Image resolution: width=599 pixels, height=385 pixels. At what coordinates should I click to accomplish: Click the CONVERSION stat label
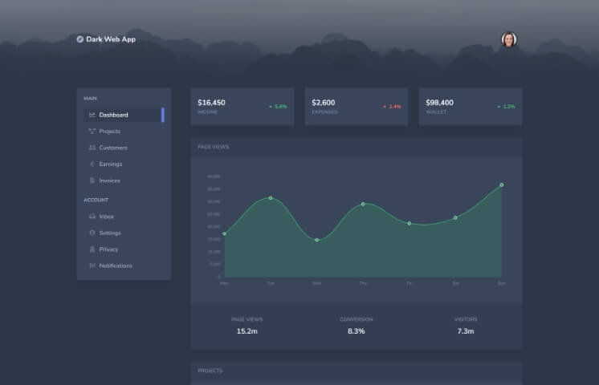point(356,319)
